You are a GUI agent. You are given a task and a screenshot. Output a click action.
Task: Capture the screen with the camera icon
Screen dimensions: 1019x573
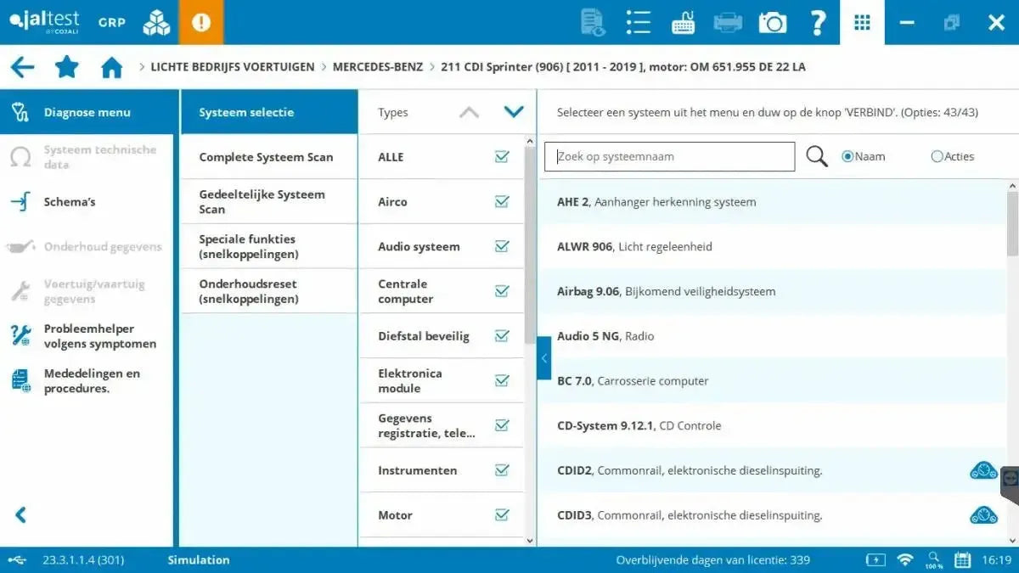click(x=772, y=22)
